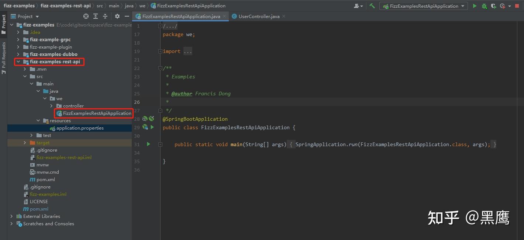Toggle code fold marker on main method line
The width and height of the screenshot is (524, 240).
(x=160, y=144)
